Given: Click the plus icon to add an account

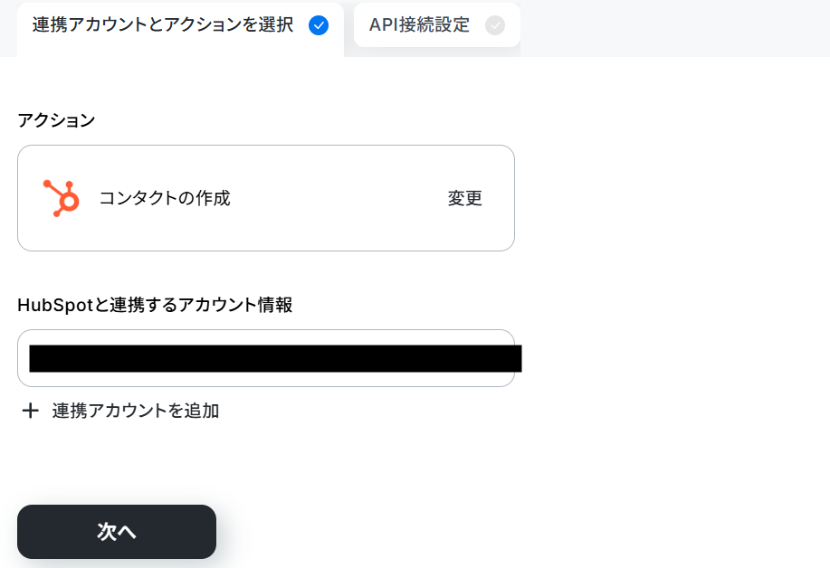Looking at the screenshot, I should click(x=30, y=411).
